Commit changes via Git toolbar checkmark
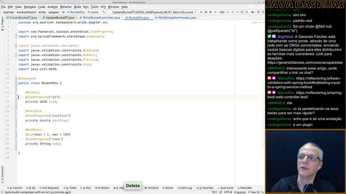Viewport: 346px width, 194px height. [232, 12]
